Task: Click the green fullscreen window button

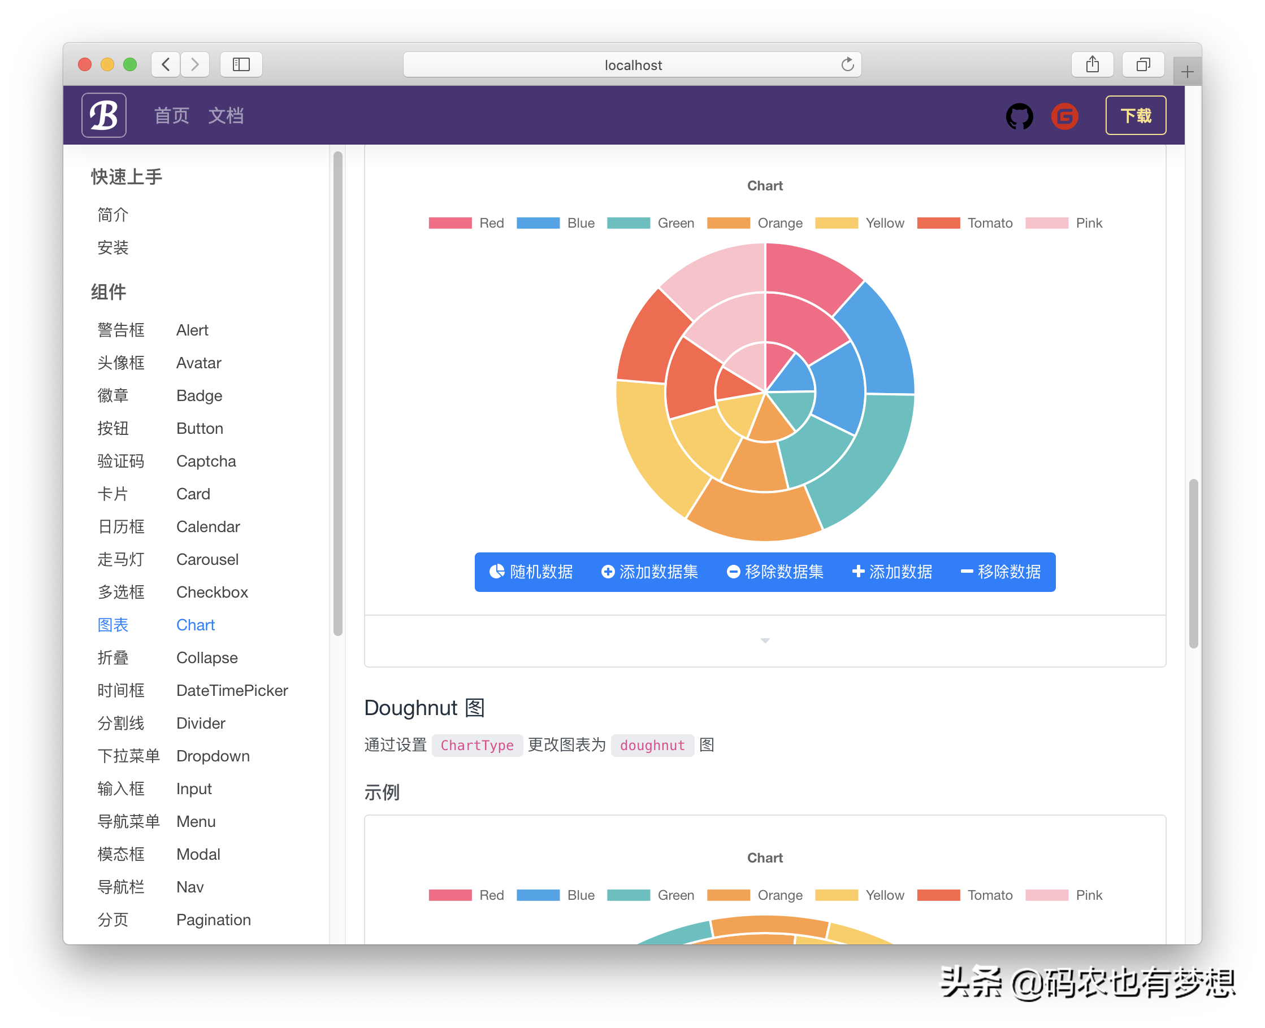Action: [x=130, y=64]
